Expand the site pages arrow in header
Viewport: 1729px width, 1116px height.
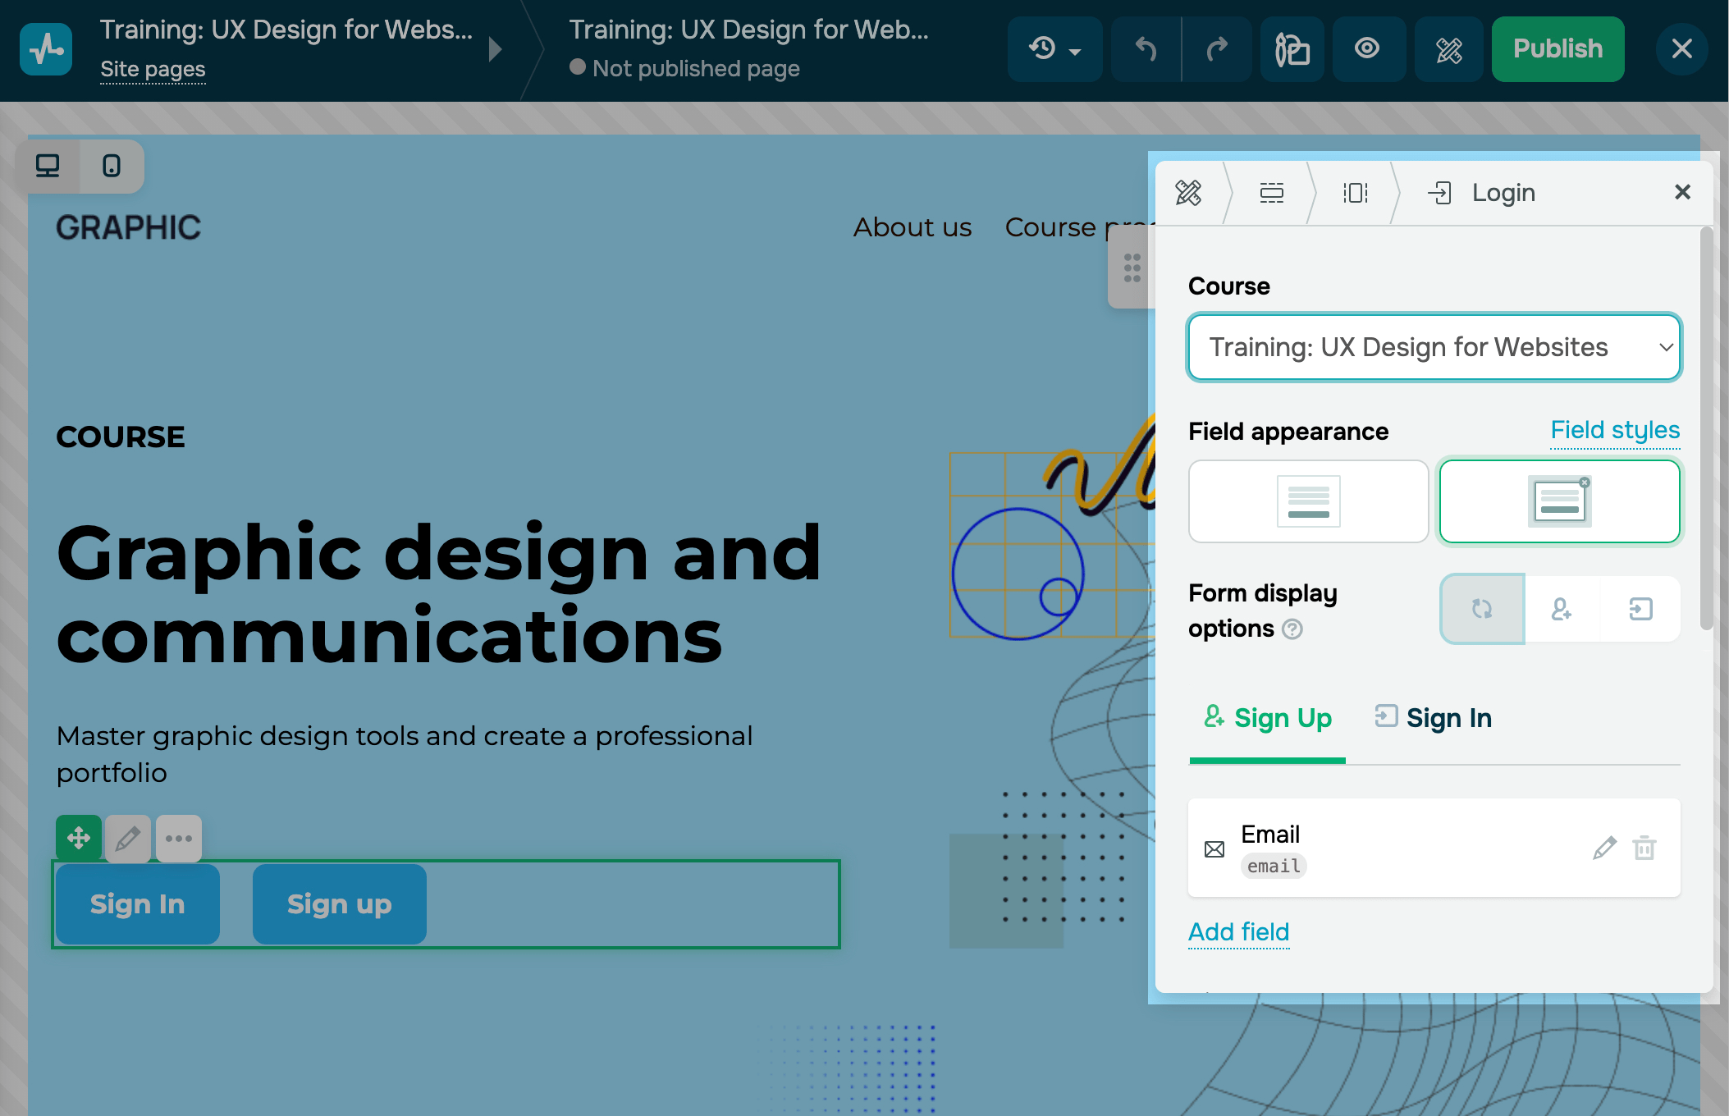(495, 49)
